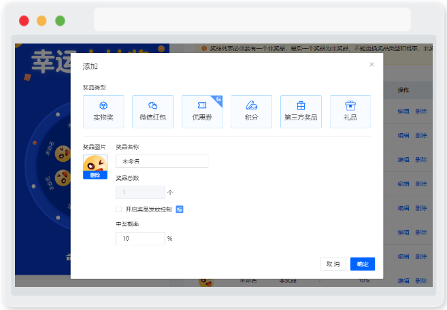
Task: Click the 非奖品 cell in bottom row
Action: pos(288,281)
